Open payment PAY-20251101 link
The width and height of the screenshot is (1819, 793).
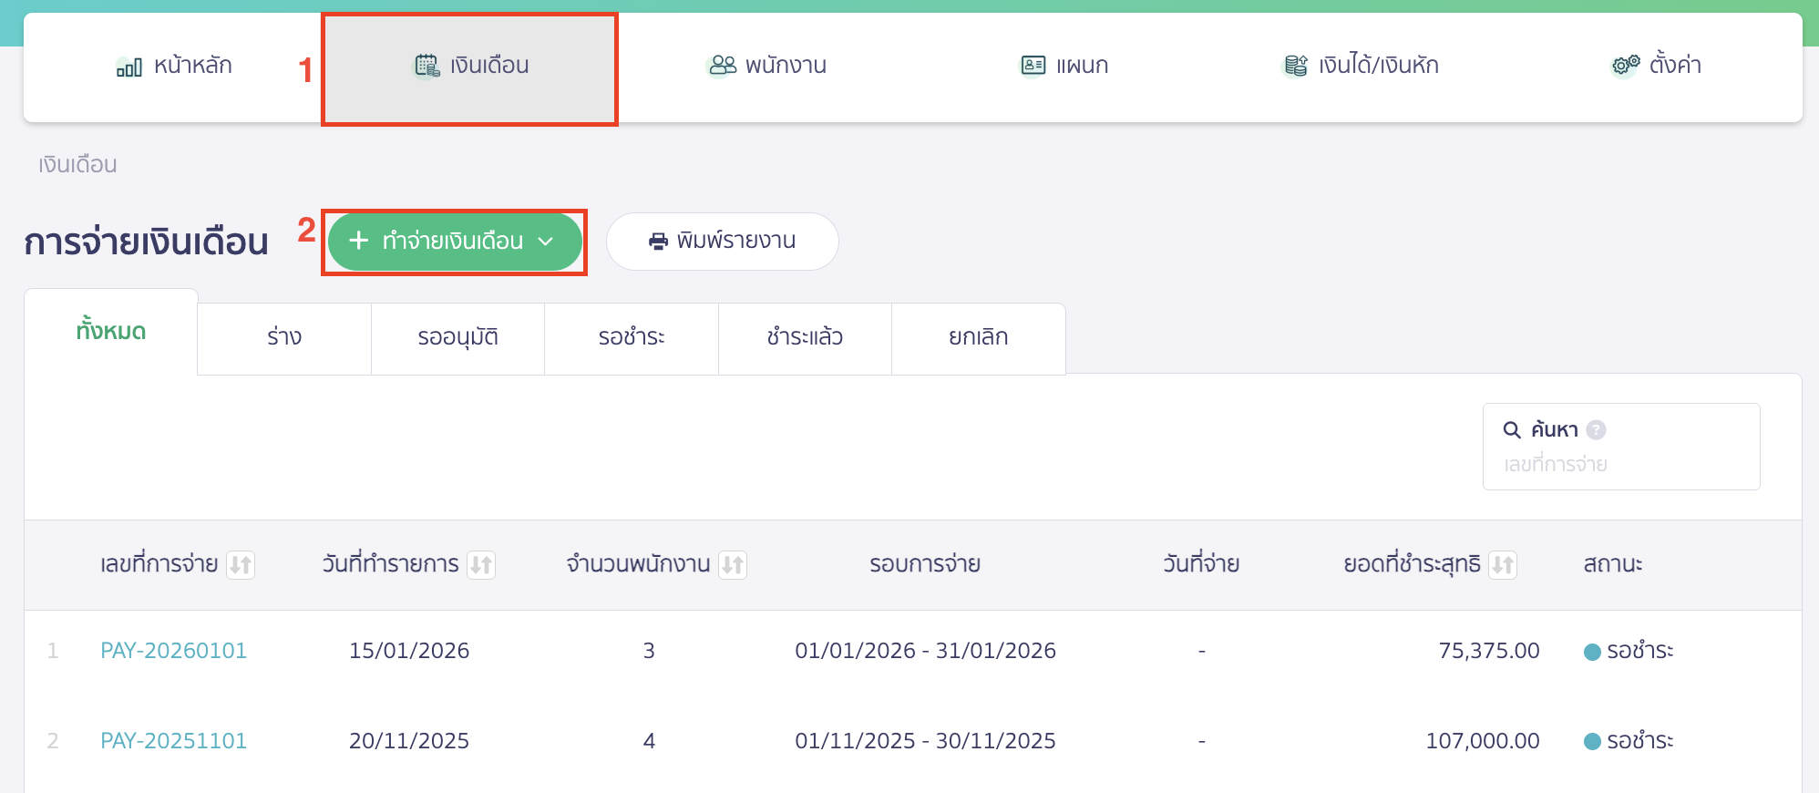click(x=173, y=741)
